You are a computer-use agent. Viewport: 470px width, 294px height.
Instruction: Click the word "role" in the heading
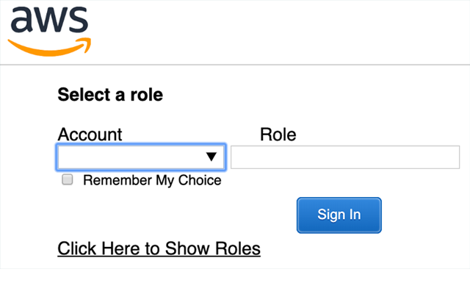pyautogui.click(x=147, y=95)
